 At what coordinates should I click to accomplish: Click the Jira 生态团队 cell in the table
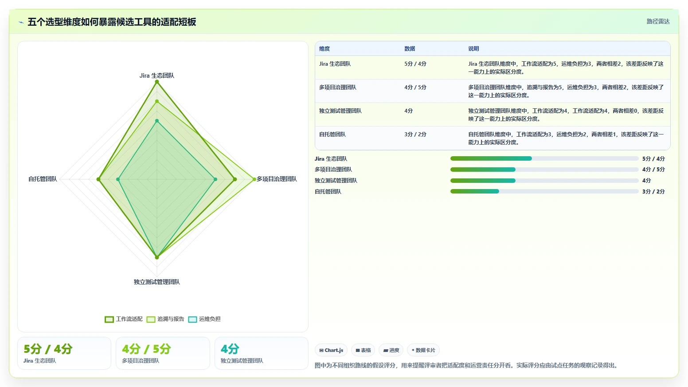tap(335, 64)
